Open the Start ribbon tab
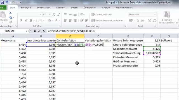Image resolution: width=179 pixels, height=100 pixels. 13,7
